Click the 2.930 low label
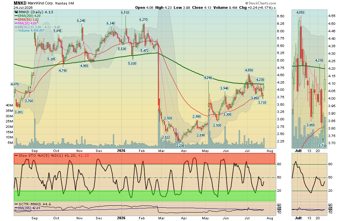 [217, 125]
